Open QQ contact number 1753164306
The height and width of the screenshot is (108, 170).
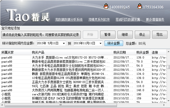tap(153, 7)
